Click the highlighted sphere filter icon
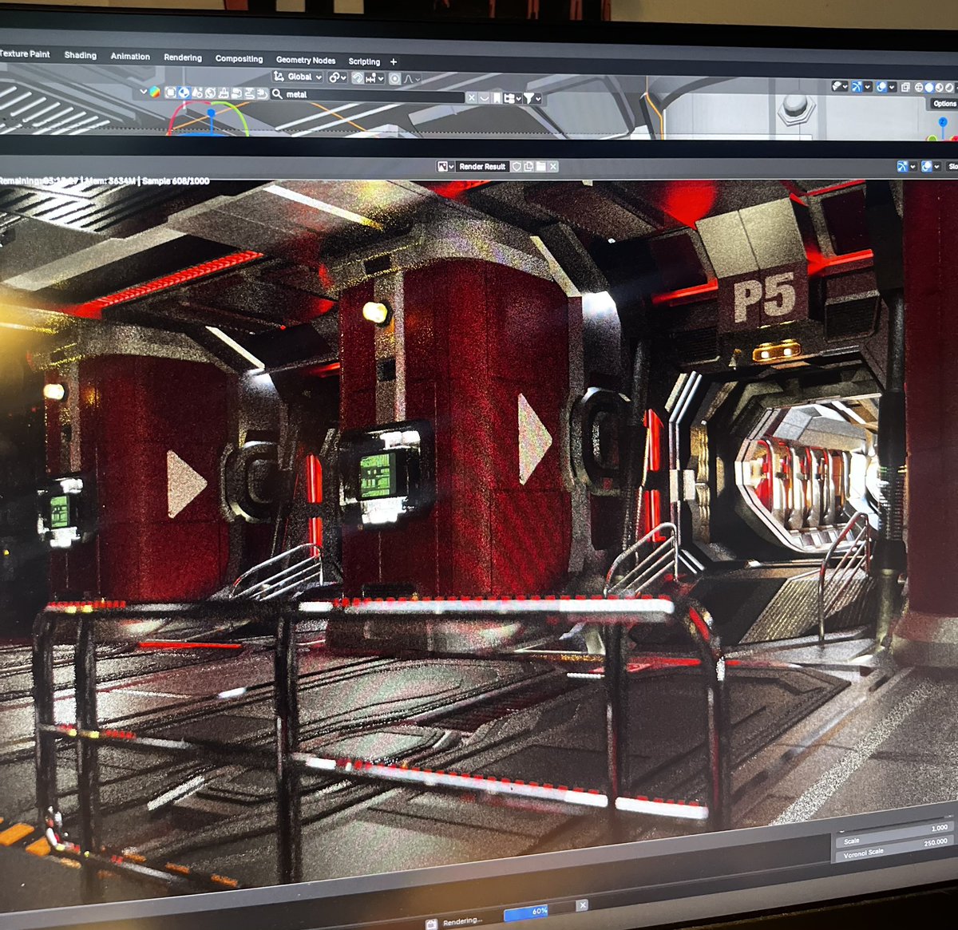 (184, 93)
